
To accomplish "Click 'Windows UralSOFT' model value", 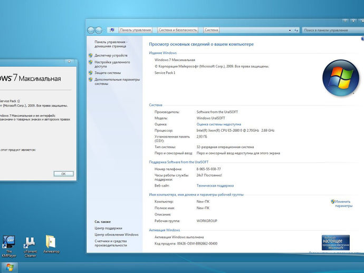I will point(210,118).
